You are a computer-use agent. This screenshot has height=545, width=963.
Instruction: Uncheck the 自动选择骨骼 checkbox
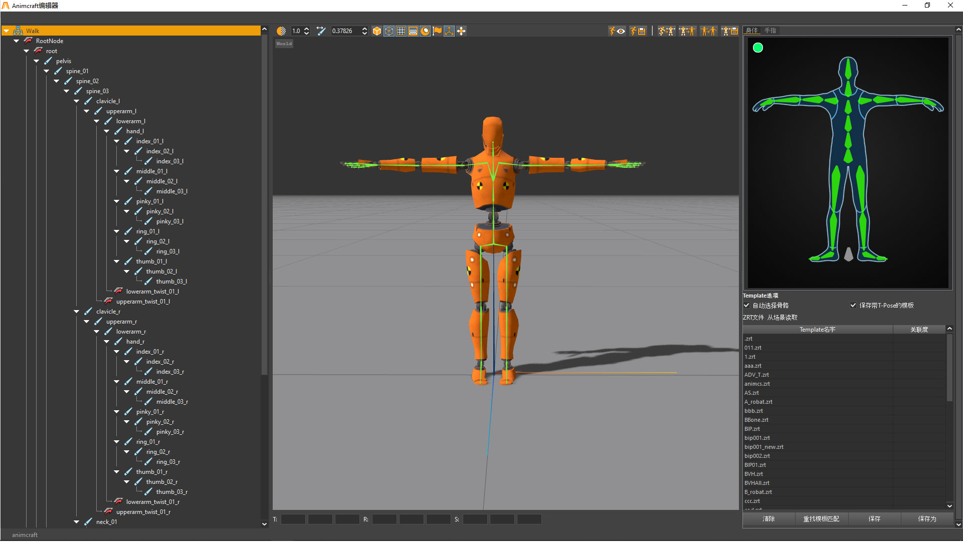click(x=746, y=305)
